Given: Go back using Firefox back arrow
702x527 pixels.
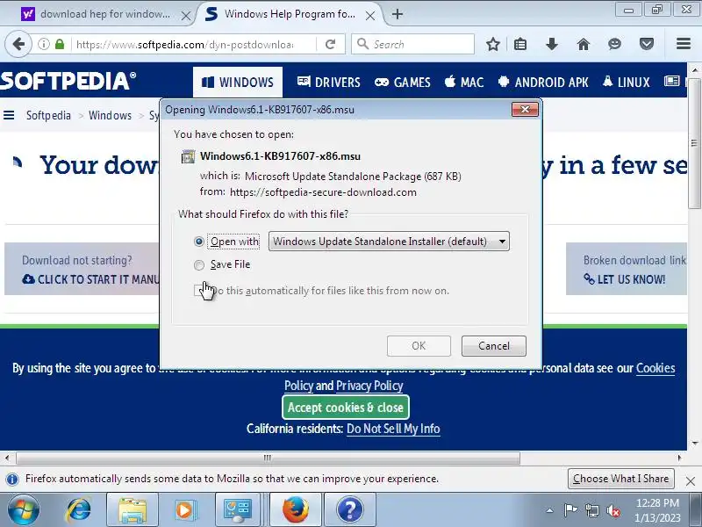Looking at the screenshot, I should pos(18,44).
